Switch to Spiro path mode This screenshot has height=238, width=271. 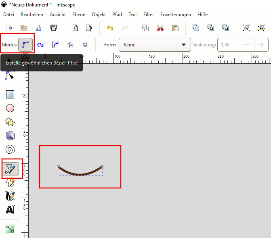click(x=40, y=45)
